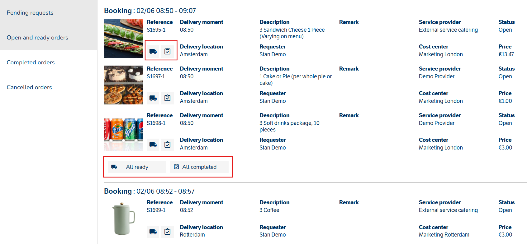Click clipboard check icon for cake order S1697-1
This screenshot has height=244, width=527.
(x=168, y=98)
